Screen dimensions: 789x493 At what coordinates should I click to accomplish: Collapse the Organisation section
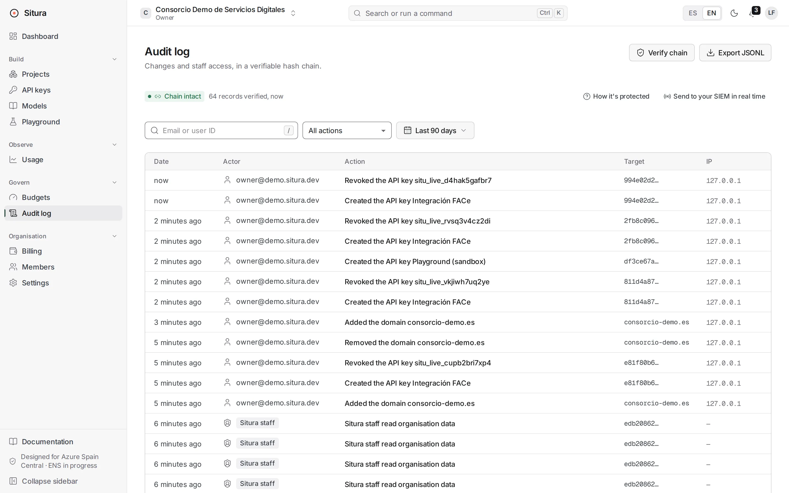(63, 236)
